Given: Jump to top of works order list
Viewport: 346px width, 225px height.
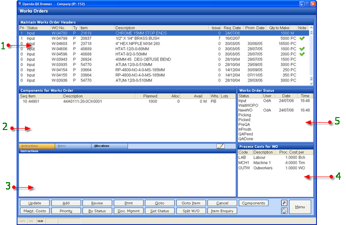Looking at the screenshot, I should (311, 33).
